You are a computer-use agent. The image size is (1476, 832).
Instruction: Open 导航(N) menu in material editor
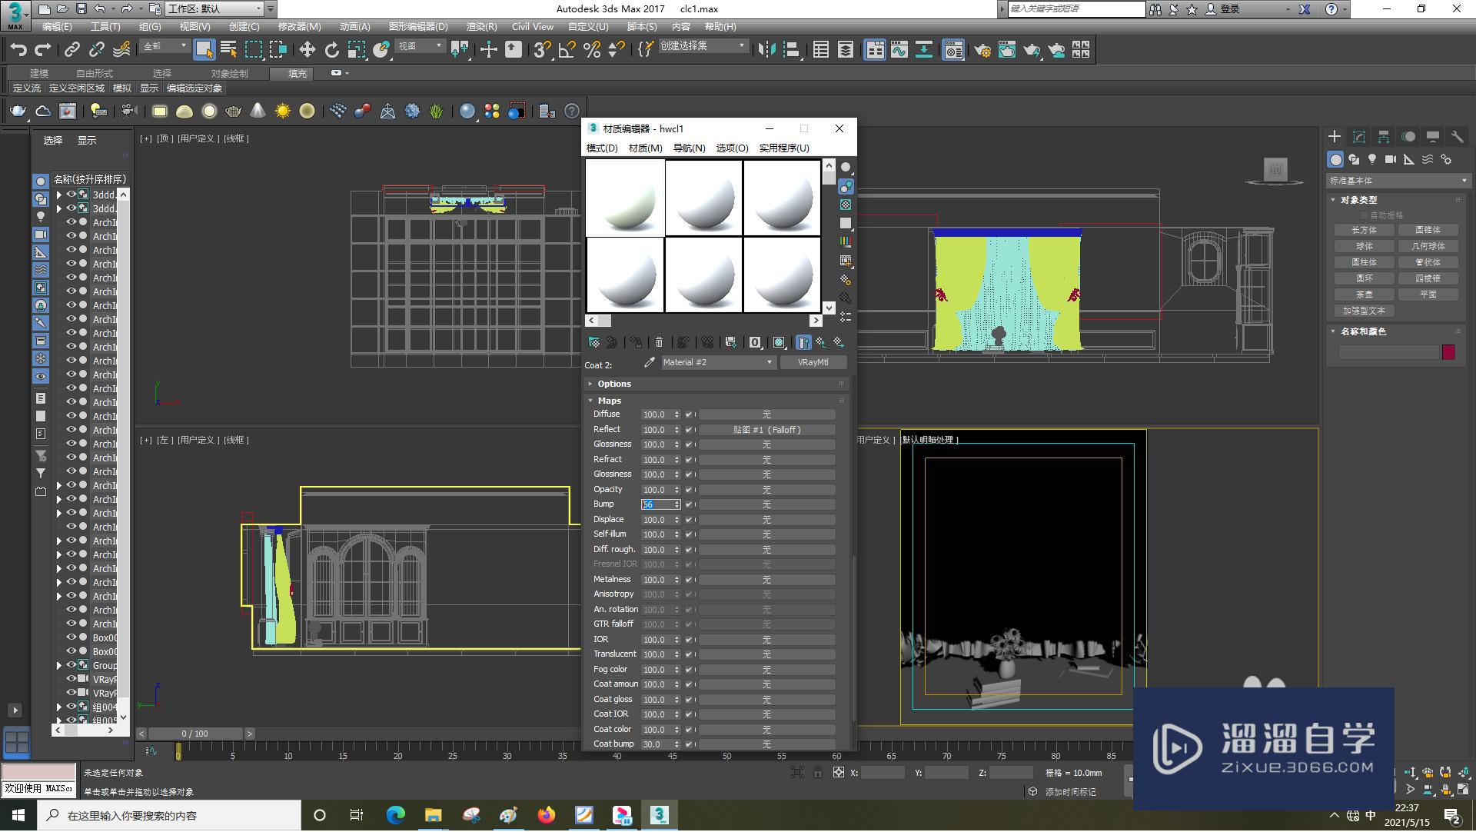(689, 148)
